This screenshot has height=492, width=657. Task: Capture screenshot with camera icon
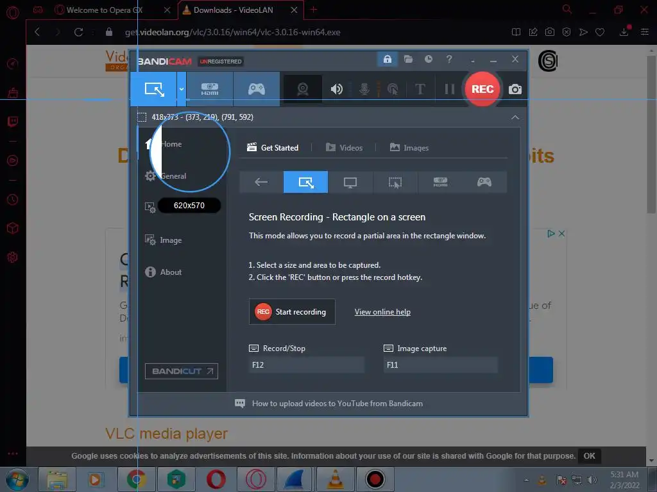click(x=515, y=89)
